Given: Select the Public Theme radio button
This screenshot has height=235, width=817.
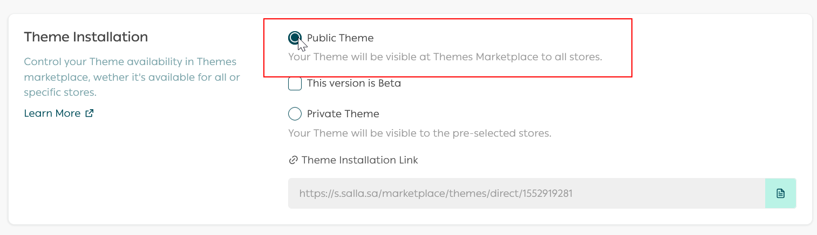Looking at the screenshot, I should pos(295,38).
